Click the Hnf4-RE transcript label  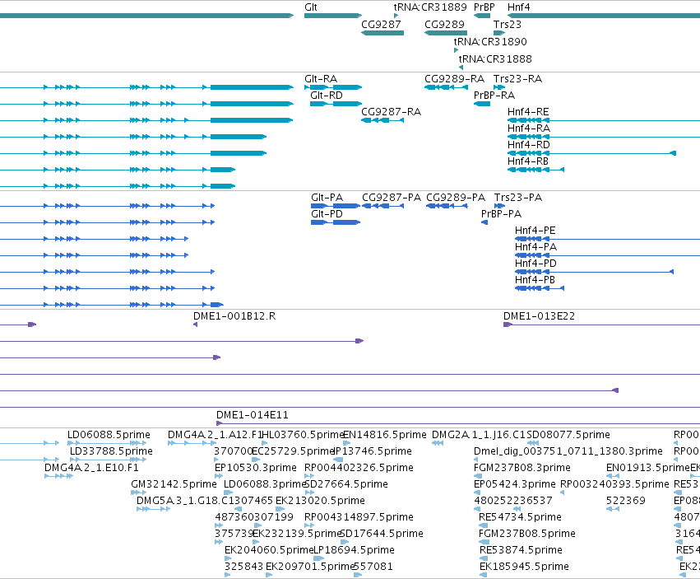point(528,112)
